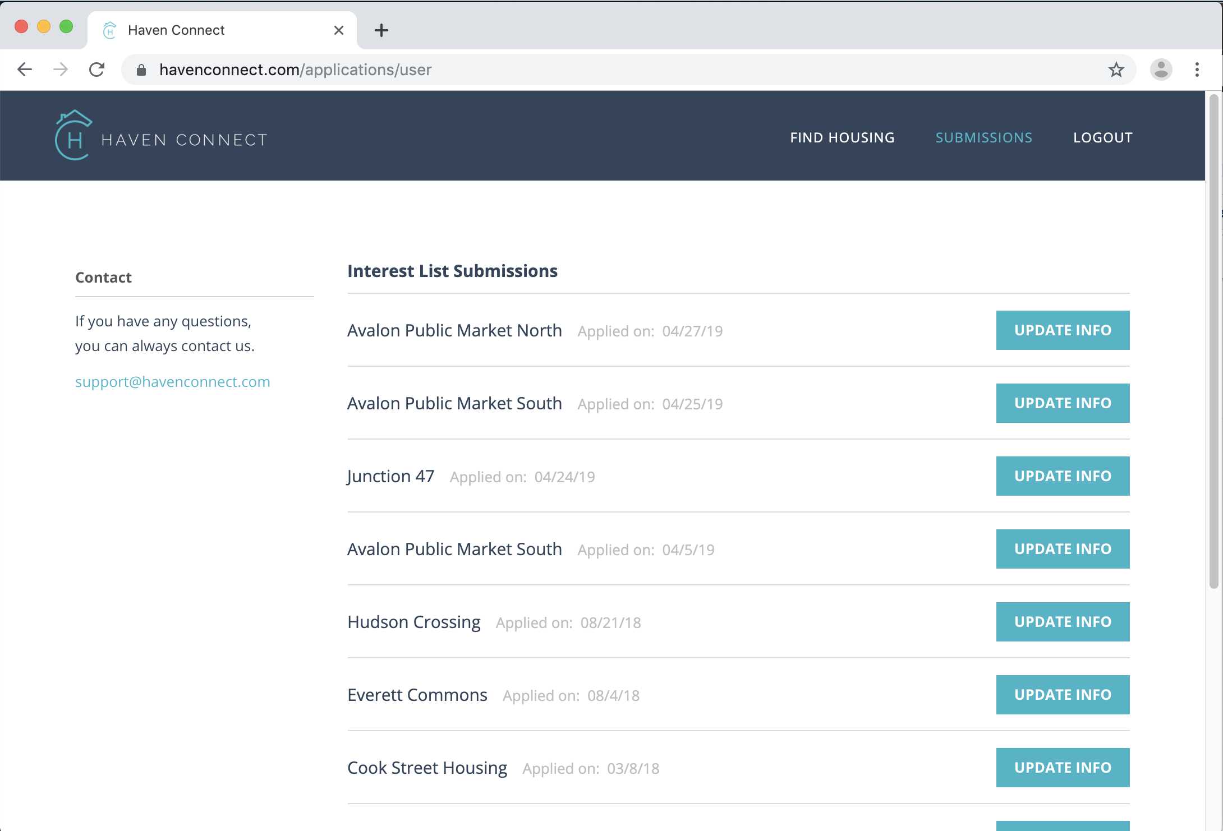Email support via support@havenconnect.com link

pyautogui.click(x=172, y=382)
